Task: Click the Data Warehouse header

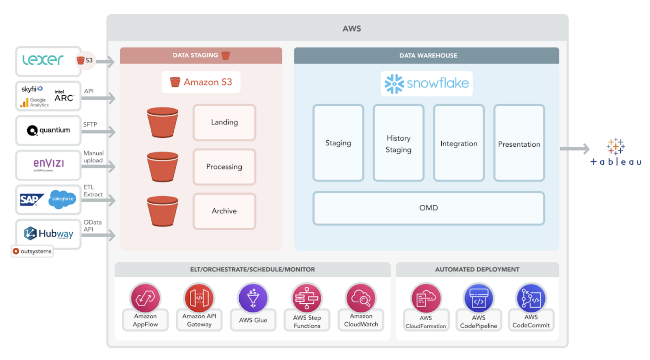Action: [426, 56]
